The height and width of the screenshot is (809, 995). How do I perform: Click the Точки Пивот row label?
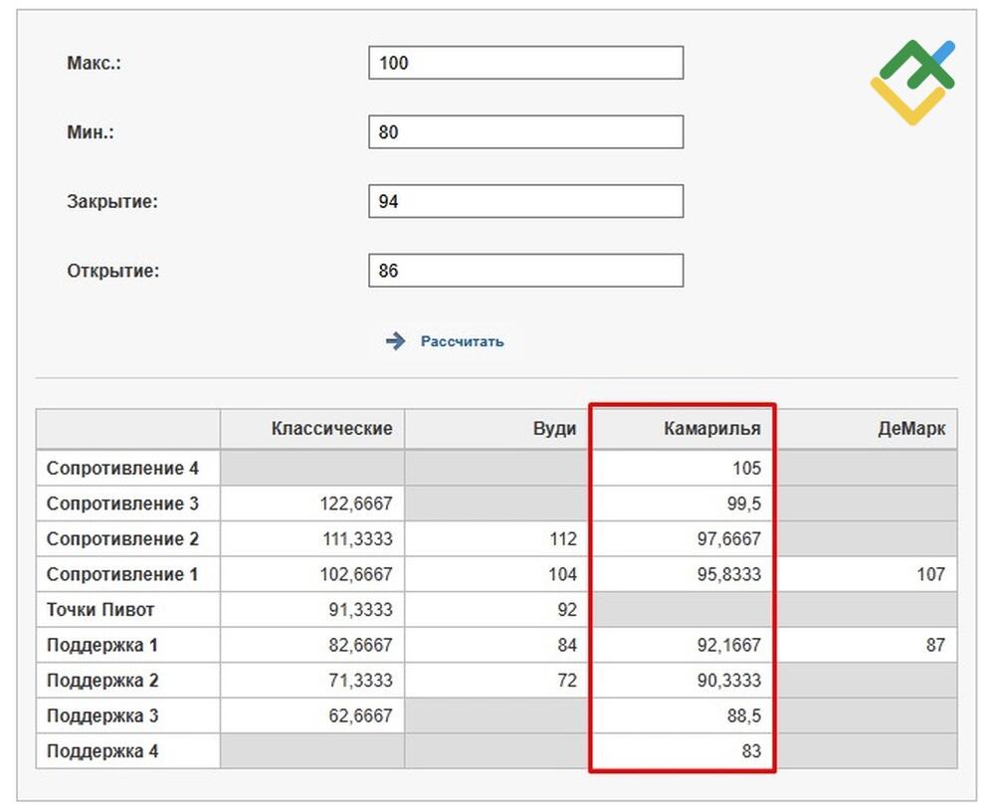pyautogui.click(x=100, y=610)
